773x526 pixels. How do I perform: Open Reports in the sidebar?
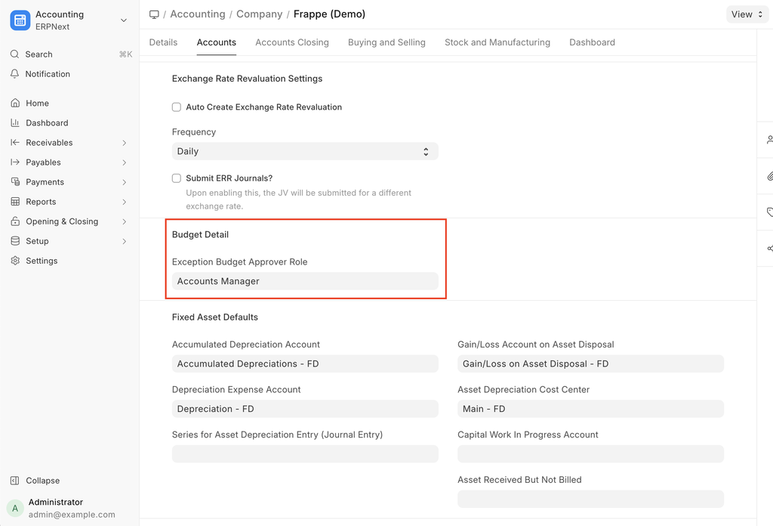(x=41, y=202)
